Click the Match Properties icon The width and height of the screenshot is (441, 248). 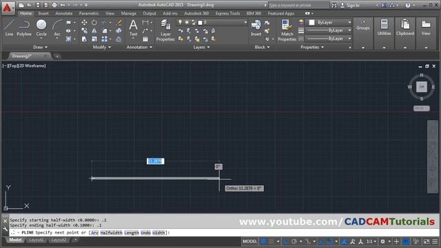click(x=287, y=30)
